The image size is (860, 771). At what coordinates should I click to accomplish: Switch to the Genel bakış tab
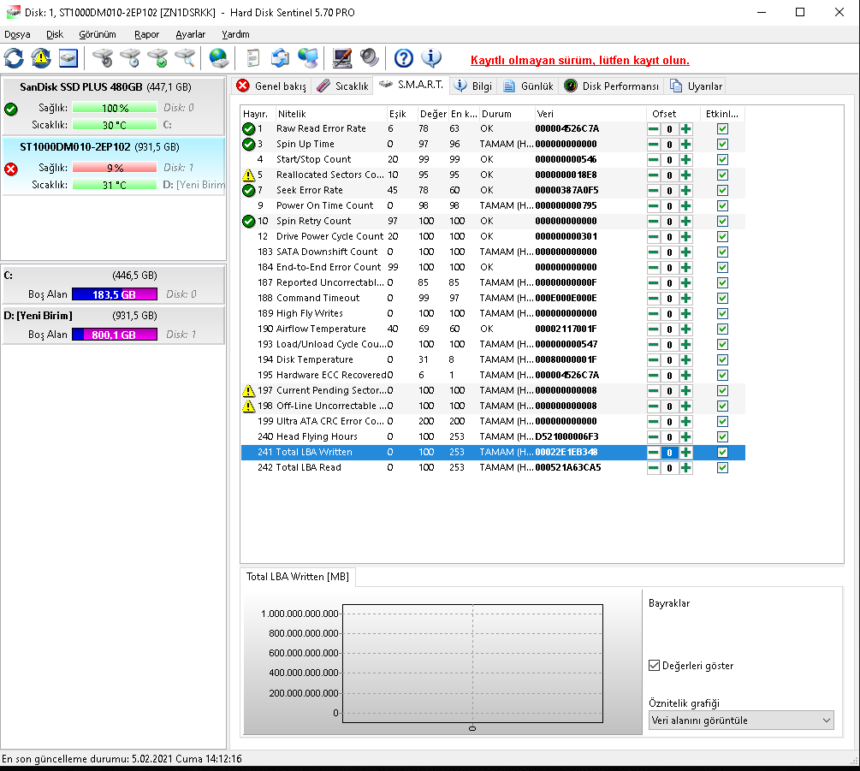click(x=272, y=86)
